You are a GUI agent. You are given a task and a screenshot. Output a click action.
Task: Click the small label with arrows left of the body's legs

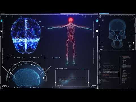56,58
